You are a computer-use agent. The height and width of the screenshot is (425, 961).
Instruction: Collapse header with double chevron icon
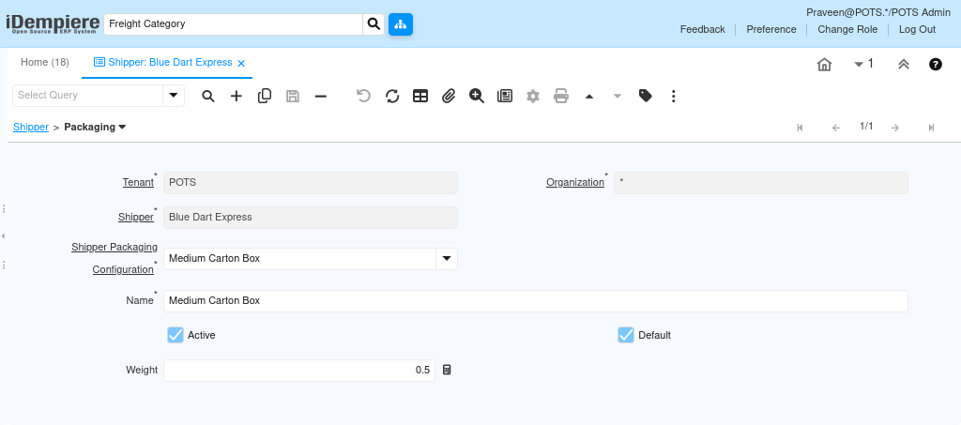pos(904,65)
